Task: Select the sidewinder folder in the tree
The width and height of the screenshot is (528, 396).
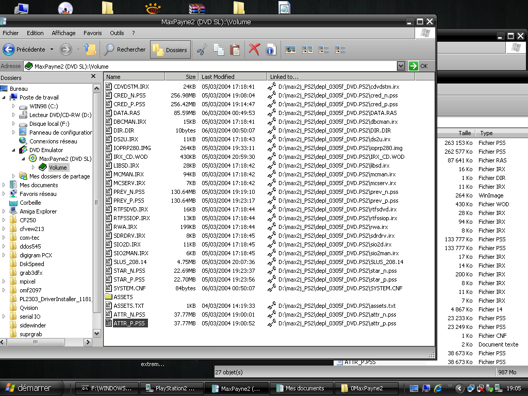Action: 32,325
